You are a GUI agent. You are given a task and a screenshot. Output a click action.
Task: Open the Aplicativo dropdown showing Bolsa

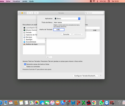point(67,19)
